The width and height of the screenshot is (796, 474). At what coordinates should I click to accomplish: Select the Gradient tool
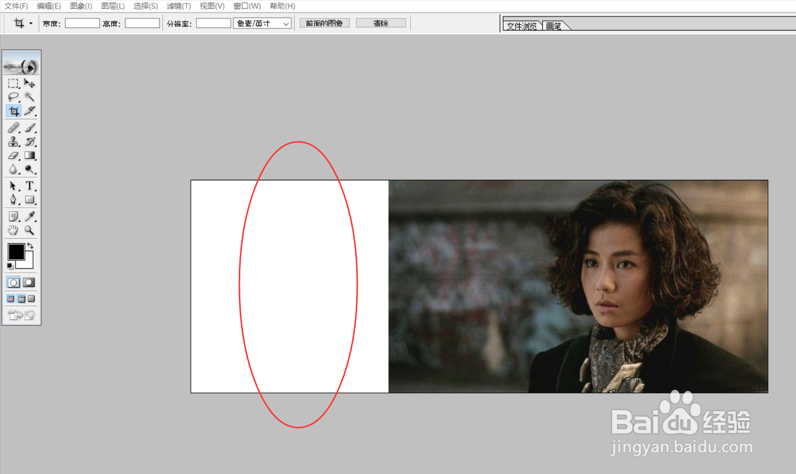pyautogui.click(x=29, y=156)
